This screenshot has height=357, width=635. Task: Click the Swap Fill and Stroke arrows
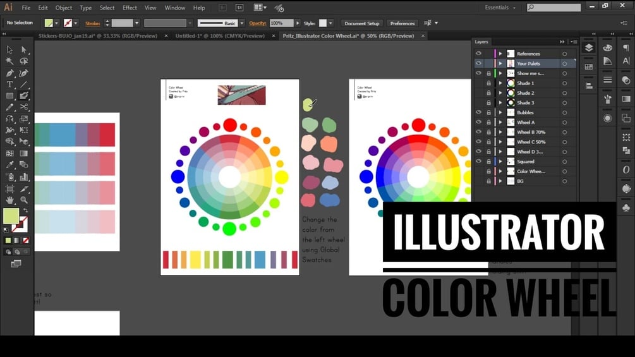tap(25, 210)
